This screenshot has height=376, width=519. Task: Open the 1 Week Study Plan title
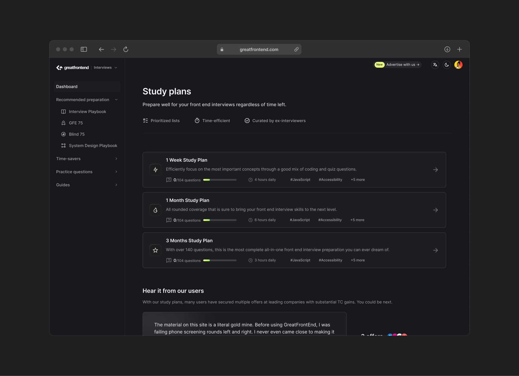click(187, 160)
